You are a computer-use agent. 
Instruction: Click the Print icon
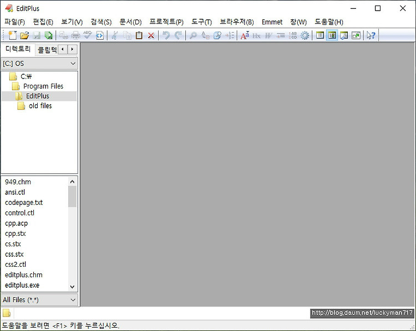[x=75, y=35]
